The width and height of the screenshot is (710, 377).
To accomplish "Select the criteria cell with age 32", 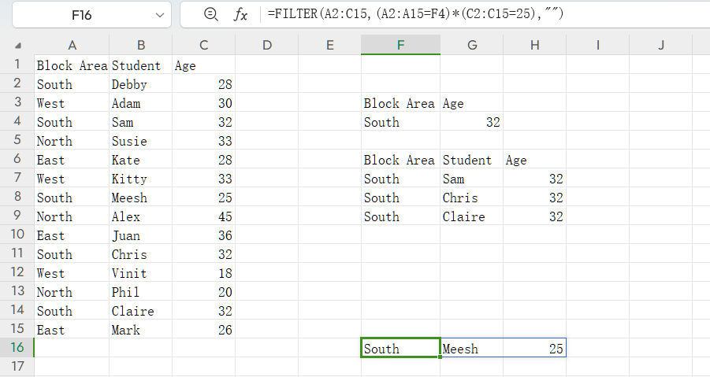I will coord(471,122).
